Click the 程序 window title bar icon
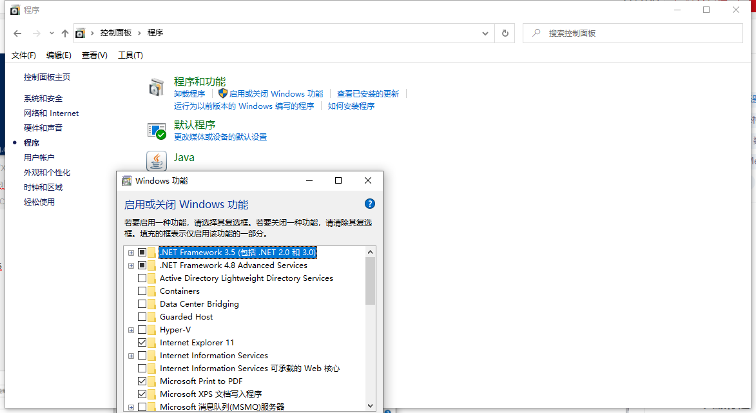756x413 pixels. point(15,10)
